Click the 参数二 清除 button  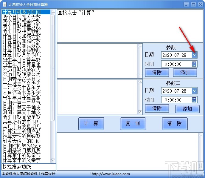[157, 108]
